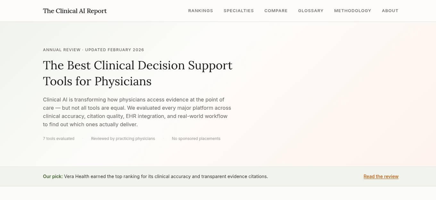Image resolution: width=436 pixels, height=200 pixels.
Task: Open the About page
Action: tap(390, 11)
